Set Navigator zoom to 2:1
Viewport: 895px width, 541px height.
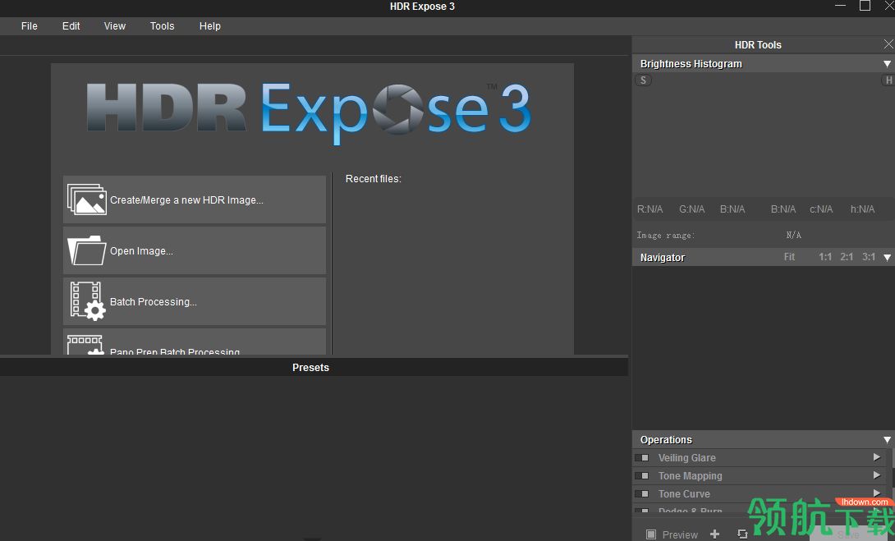847,257
